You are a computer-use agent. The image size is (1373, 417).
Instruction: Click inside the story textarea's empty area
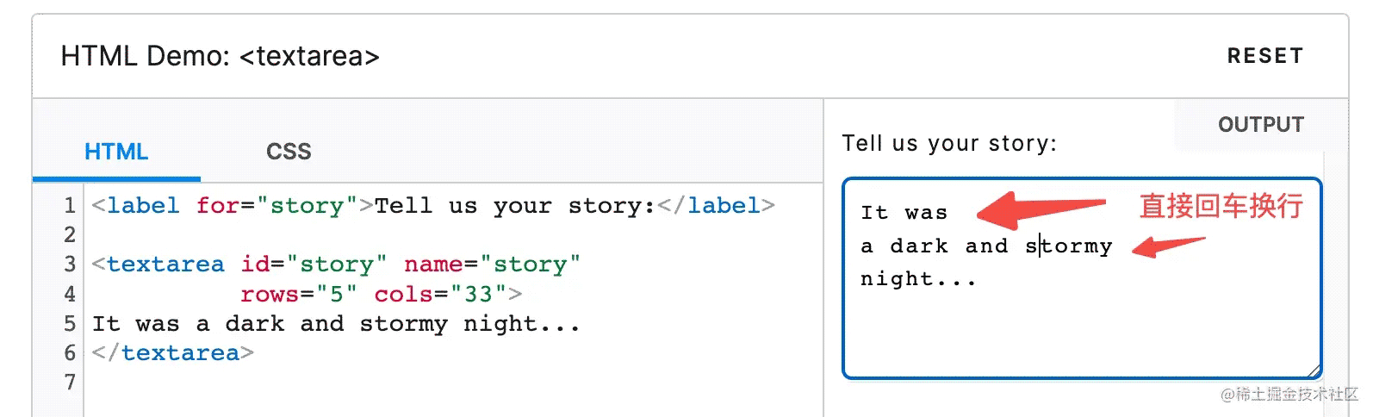click(x=1081, y=332)
